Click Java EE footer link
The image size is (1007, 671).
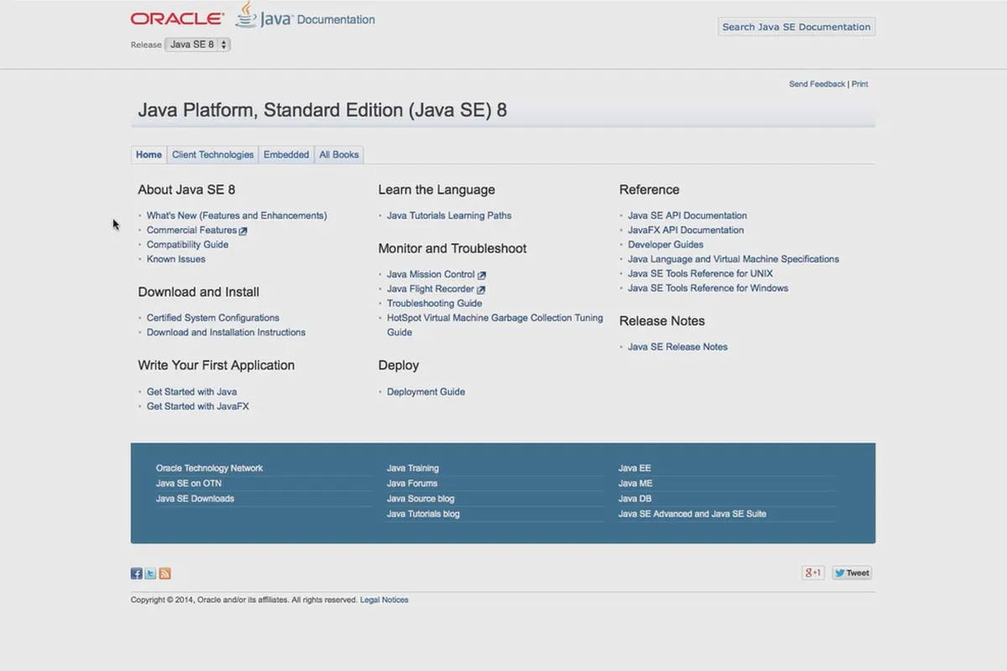pyautogui.click(x=634, y=468)
